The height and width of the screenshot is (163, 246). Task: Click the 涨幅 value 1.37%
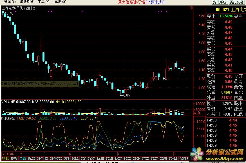pos(227,87)
